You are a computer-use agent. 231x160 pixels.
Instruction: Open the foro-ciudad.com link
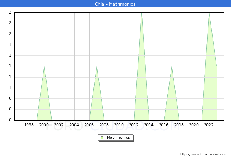pyautogui.click(x=204, y=154)
